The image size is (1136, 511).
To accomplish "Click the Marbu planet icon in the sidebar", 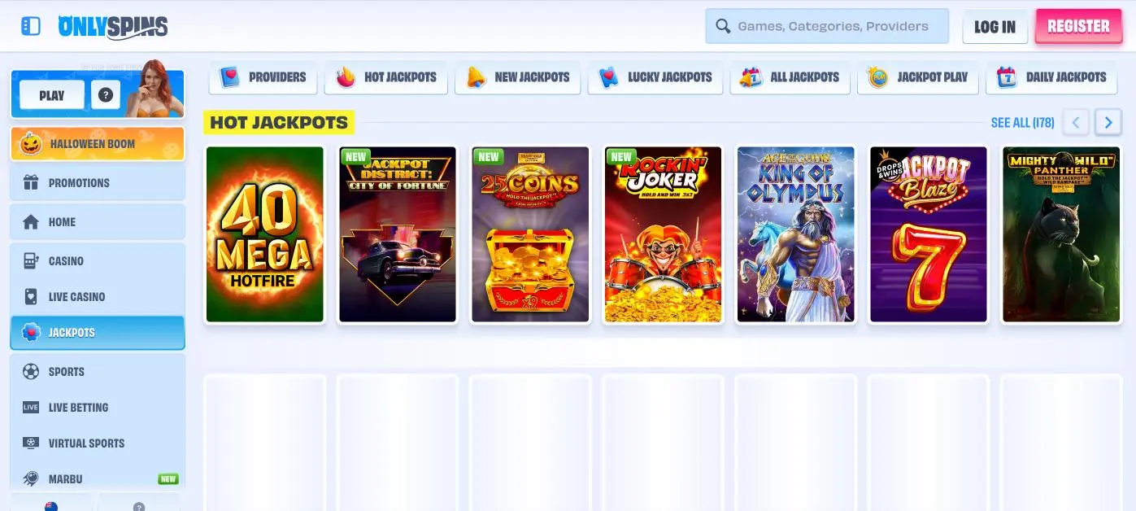I will click(30, 478).
